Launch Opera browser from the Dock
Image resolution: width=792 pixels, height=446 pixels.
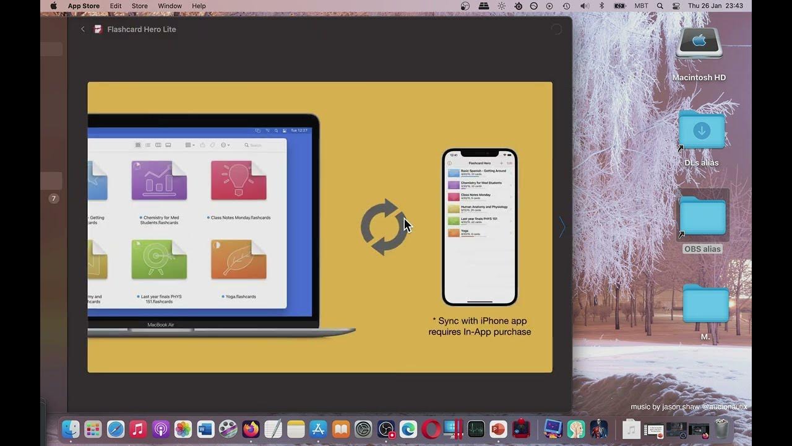tap(431, 429)
